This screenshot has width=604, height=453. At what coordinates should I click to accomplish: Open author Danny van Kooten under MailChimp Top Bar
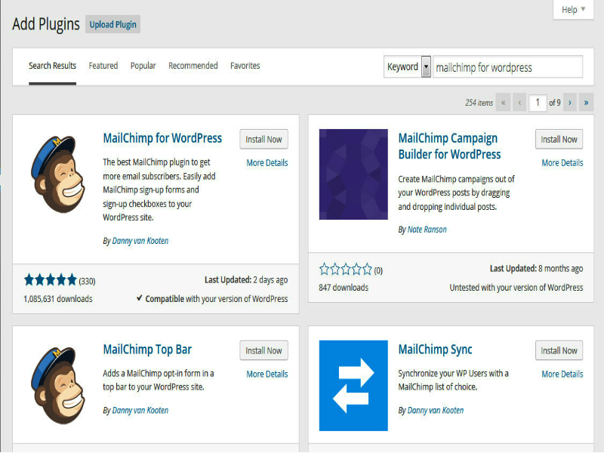click(140, 411)
